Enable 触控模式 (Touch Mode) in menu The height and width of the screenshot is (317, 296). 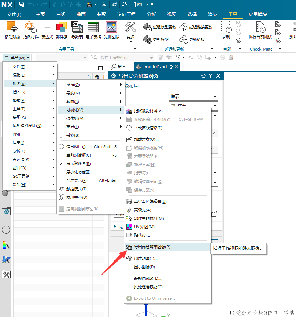click(76, 189)
